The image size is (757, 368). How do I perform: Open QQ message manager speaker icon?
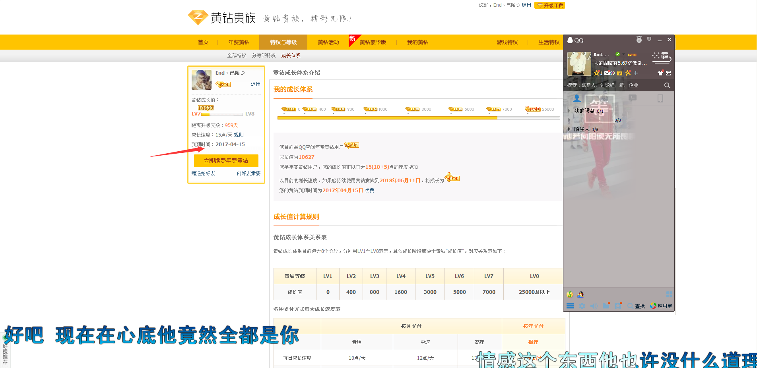coord(594,306)
